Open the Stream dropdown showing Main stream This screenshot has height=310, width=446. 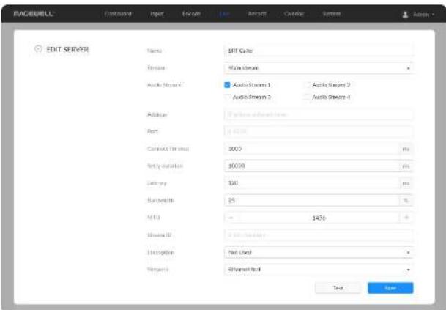coord(319,68)
